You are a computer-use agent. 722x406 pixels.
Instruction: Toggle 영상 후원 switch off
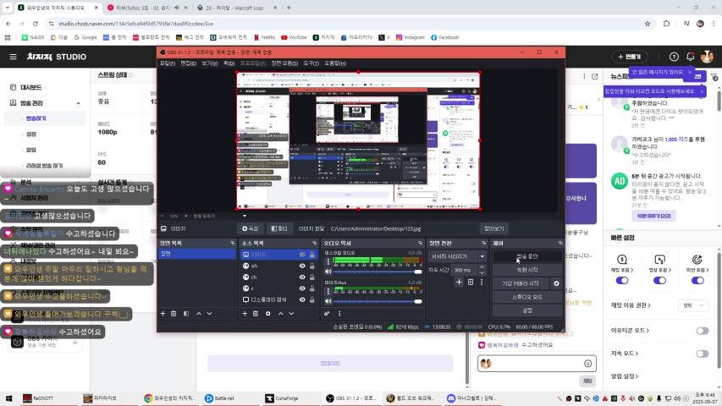coord(659,280)
